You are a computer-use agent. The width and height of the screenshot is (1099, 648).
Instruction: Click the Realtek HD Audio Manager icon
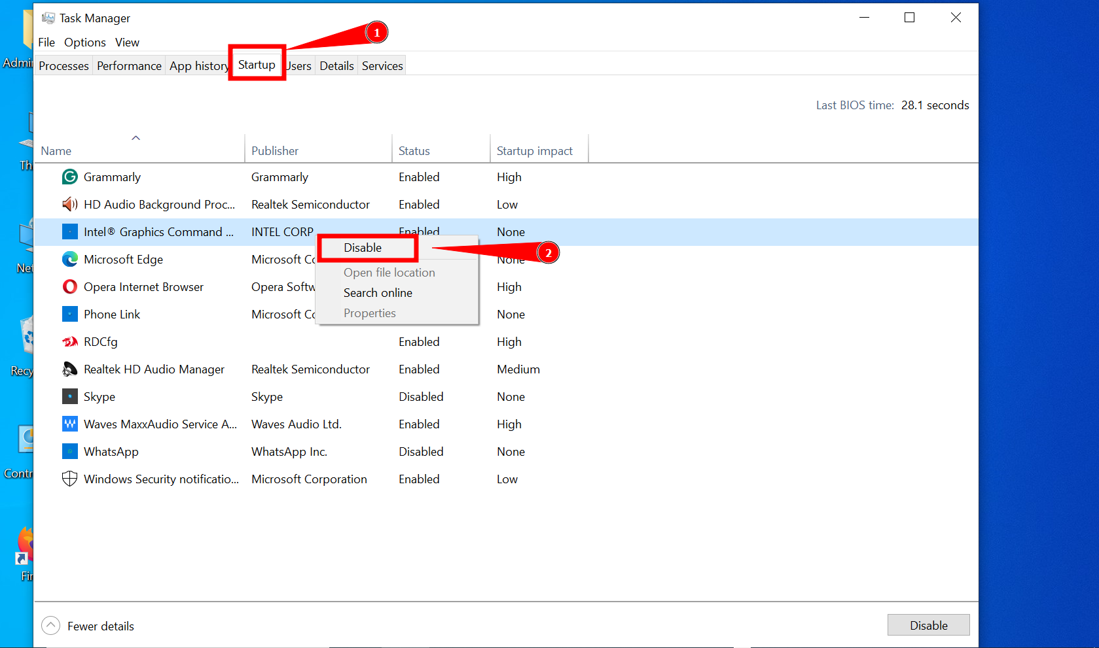(70, 369)
